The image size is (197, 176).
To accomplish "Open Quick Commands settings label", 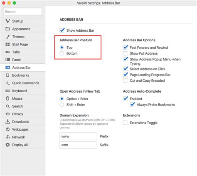I will click(x=26, y=83).
